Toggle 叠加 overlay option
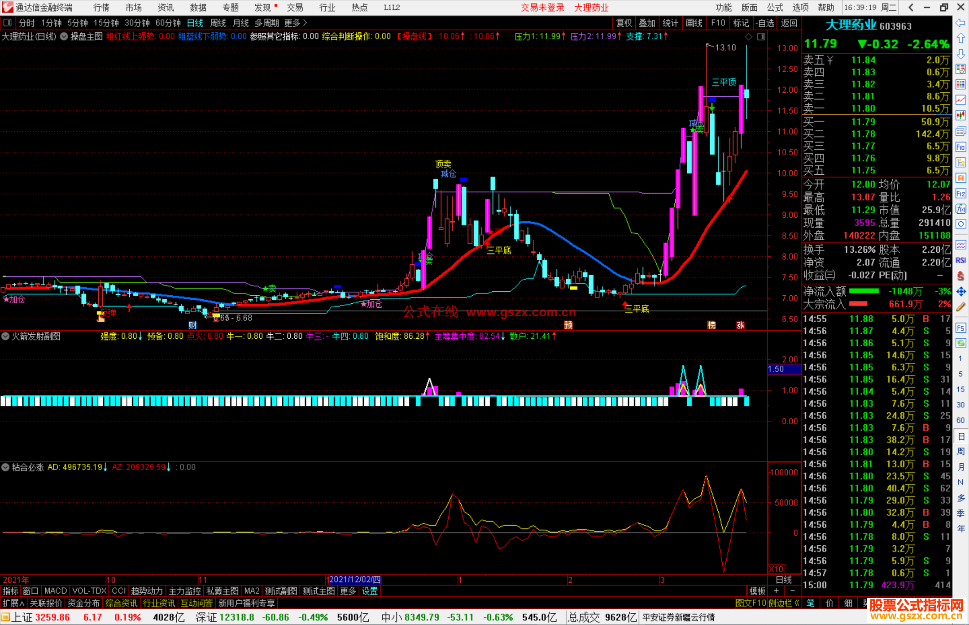This screenshot has height=625, width=969. tap(647, 23)
